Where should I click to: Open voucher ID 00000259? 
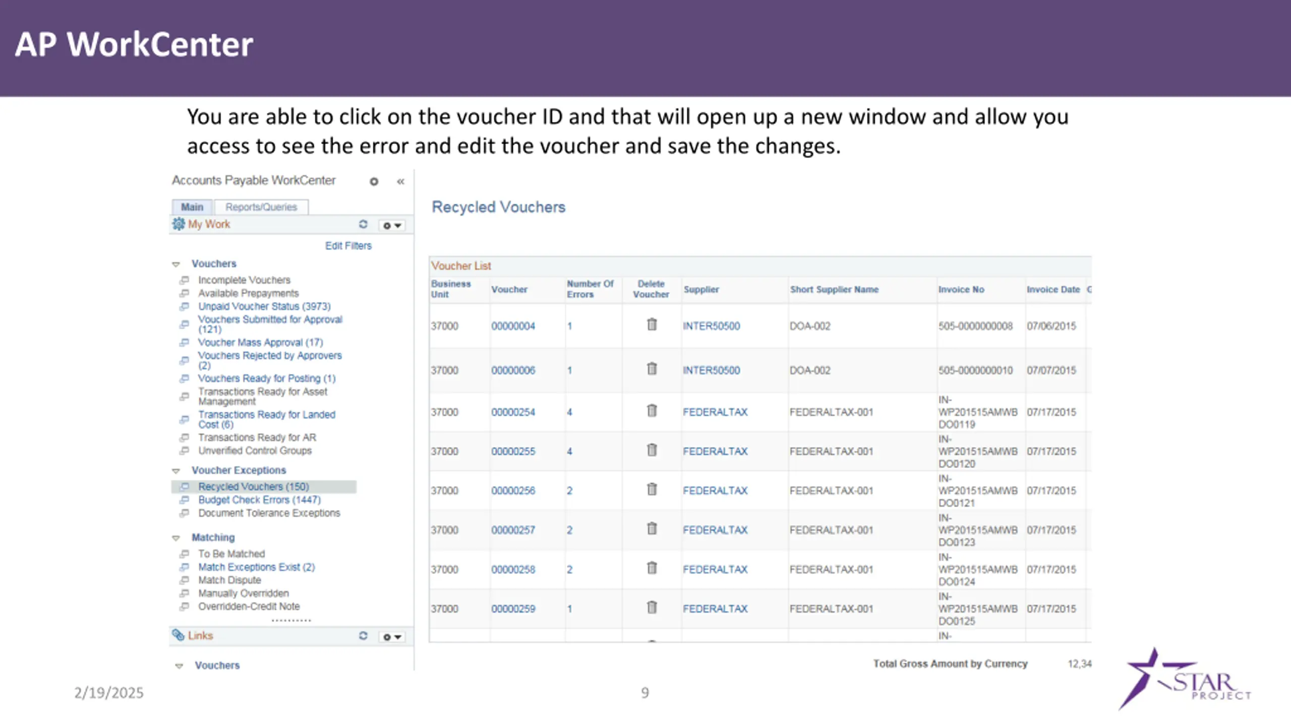tap(513, 609)
